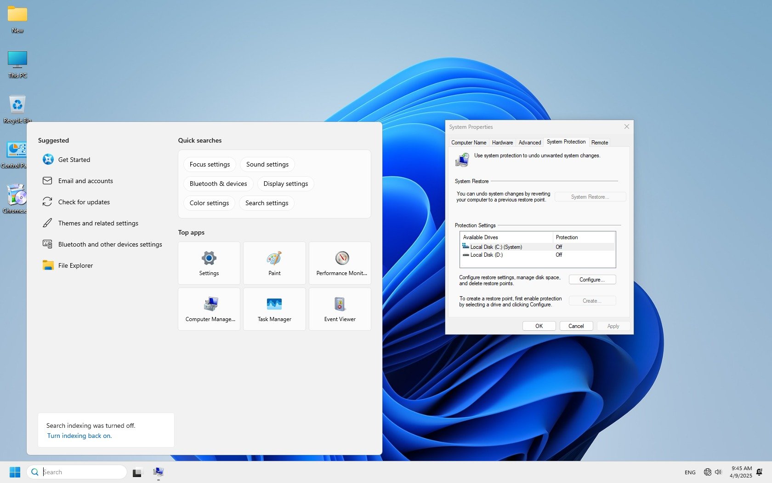Click the Windows Start button
This screenshot has width=772, height=483.
pyautogui.click(x=15, y=472)
